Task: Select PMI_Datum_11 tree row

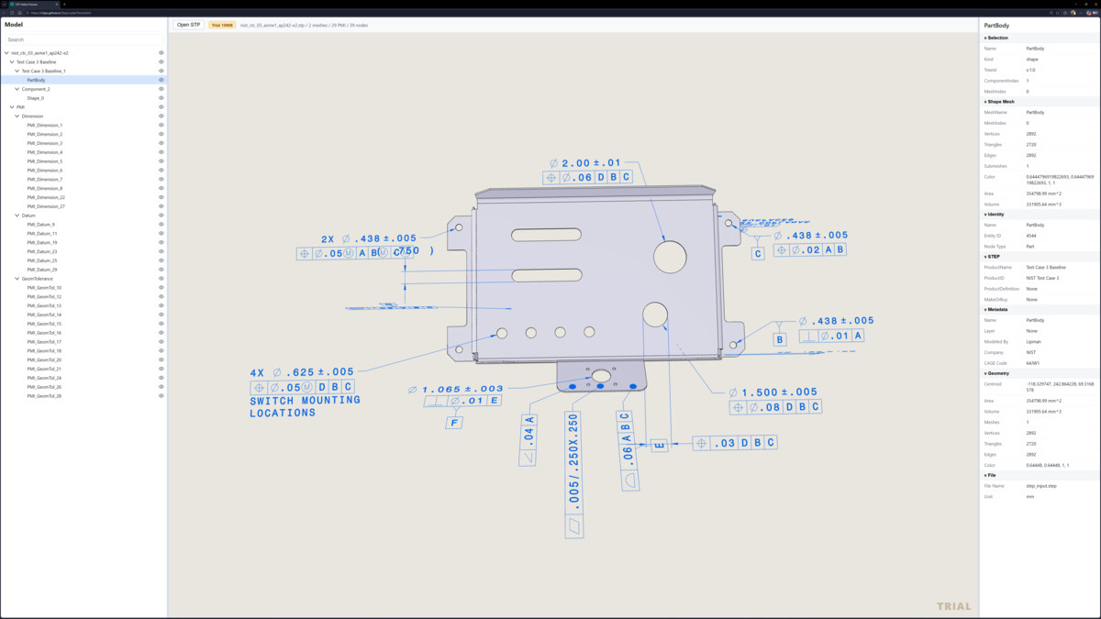Action: pos(83,234)
